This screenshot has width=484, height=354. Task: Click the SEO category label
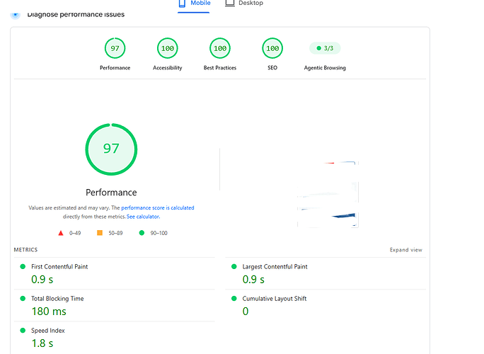(x=272, y=68)
